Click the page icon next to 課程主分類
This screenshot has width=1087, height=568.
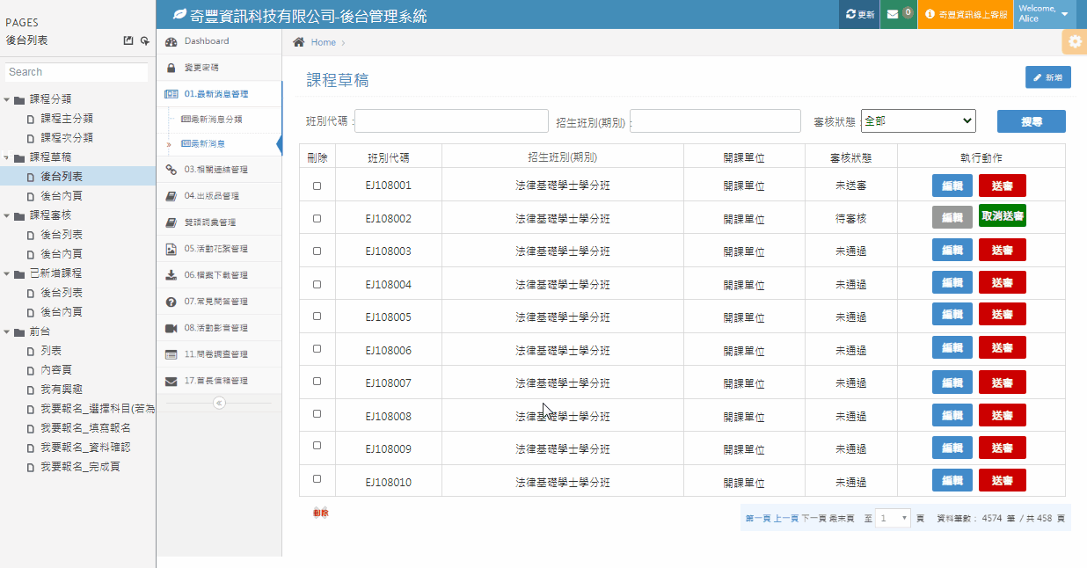pyautogui.click(x=30, y=119)
